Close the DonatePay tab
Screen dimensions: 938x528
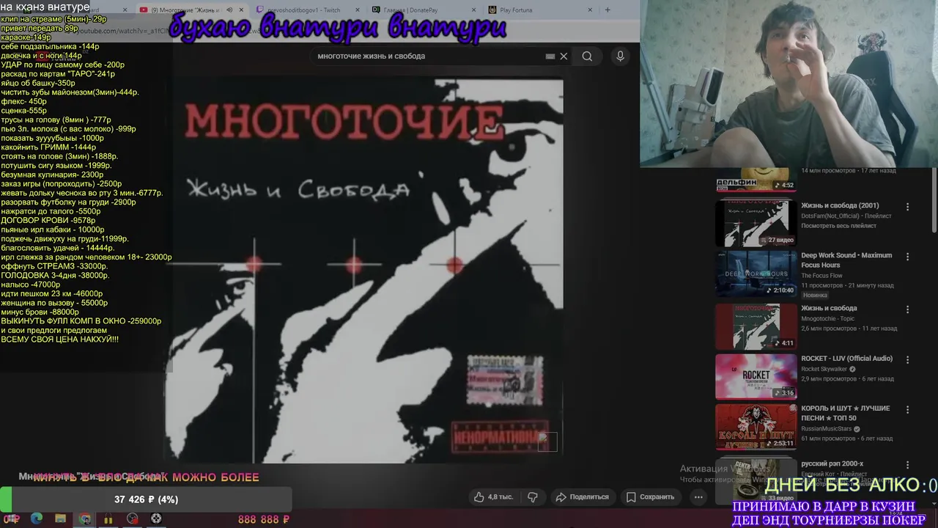pos(473,10)
